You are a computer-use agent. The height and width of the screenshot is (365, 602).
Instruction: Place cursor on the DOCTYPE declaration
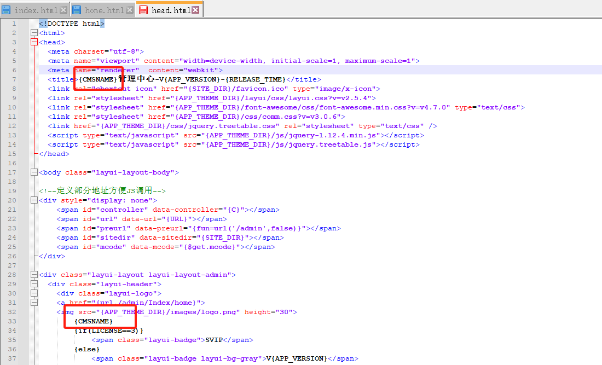coord(71,24)
